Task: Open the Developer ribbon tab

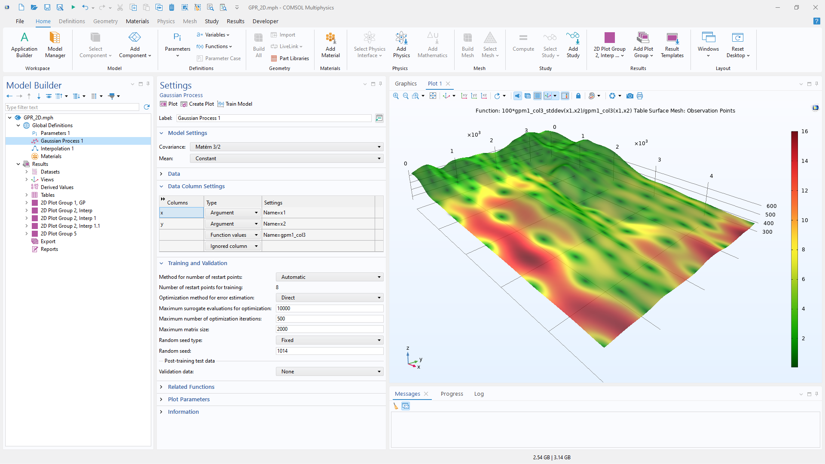Action: pos(266,21)
